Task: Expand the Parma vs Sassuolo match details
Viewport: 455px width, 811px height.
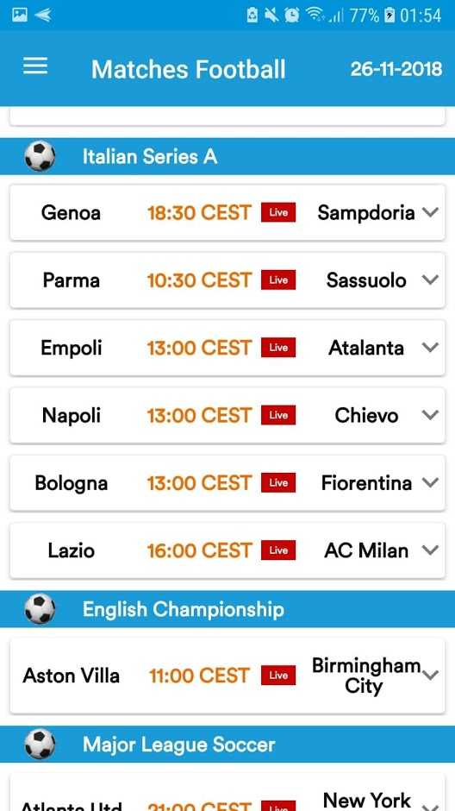Action: click(x=430, y=280)
